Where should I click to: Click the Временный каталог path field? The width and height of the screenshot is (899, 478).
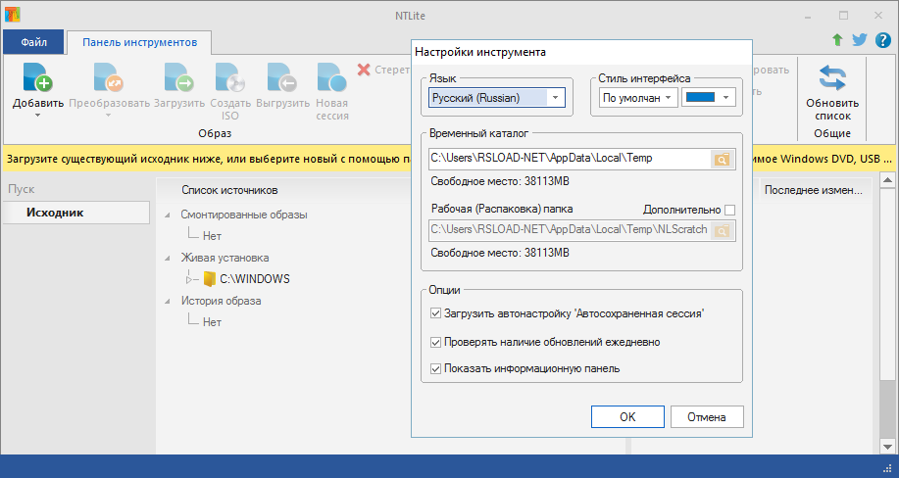point(570,159)
